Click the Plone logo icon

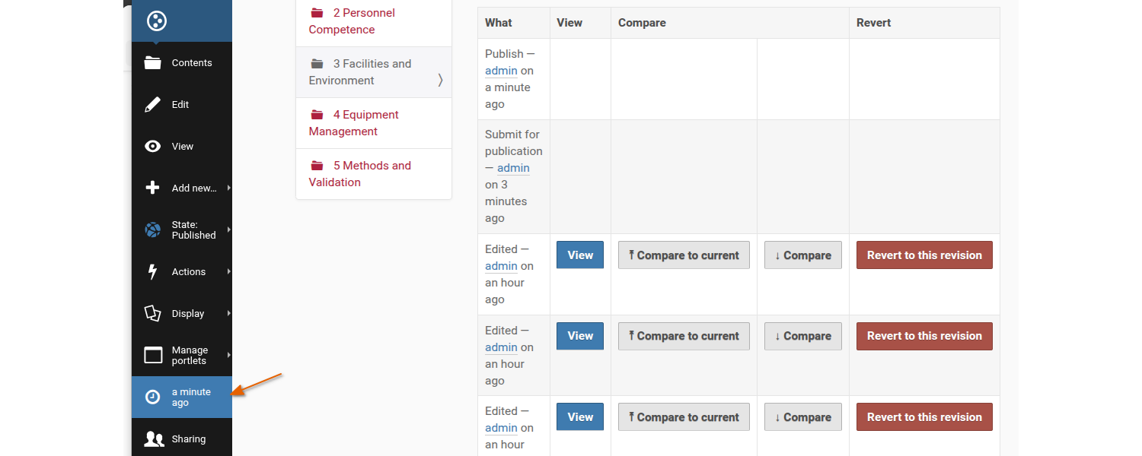coord(156,21)
